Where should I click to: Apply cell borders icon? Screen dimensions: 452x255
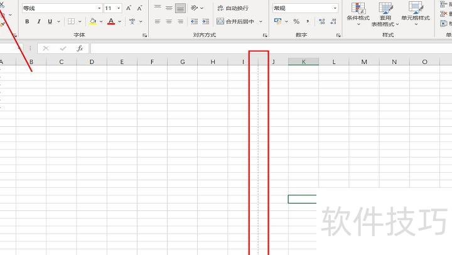[x=71, y=21]
